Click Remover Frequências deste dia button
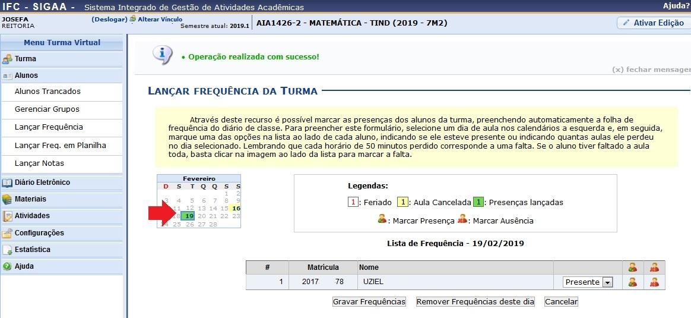Image resolution: width=691 pixels, height=318 pixels. [476, 302]
